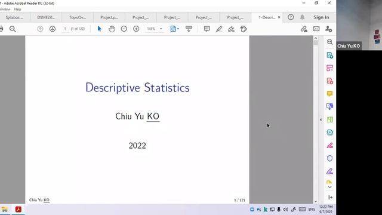Select the arrow Selection tool
The width and height of the screenshot is (382, 215).
(100, 29)
